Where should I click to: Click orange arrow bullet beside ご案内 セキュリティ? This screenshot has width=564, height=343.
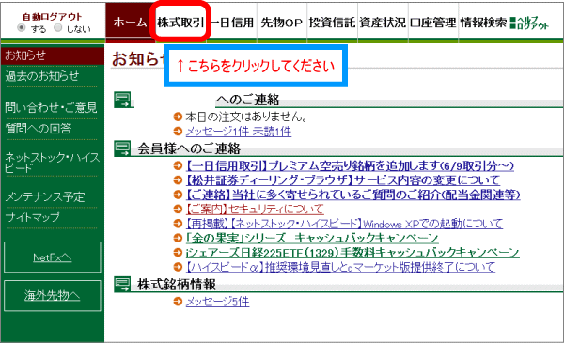click(x=178, y=209)
